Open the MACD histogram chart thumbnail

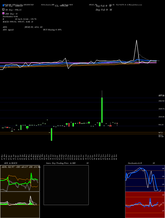point(20,205)
